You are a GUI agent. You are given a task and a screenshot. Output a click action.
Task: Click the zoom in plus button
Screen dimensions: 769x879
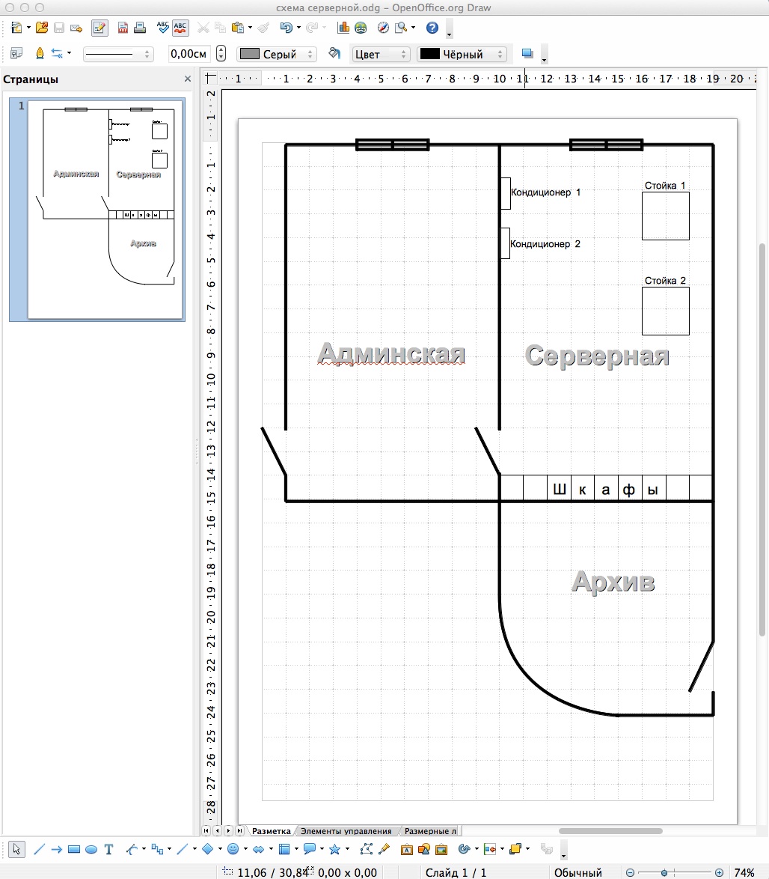coord(719,872)
